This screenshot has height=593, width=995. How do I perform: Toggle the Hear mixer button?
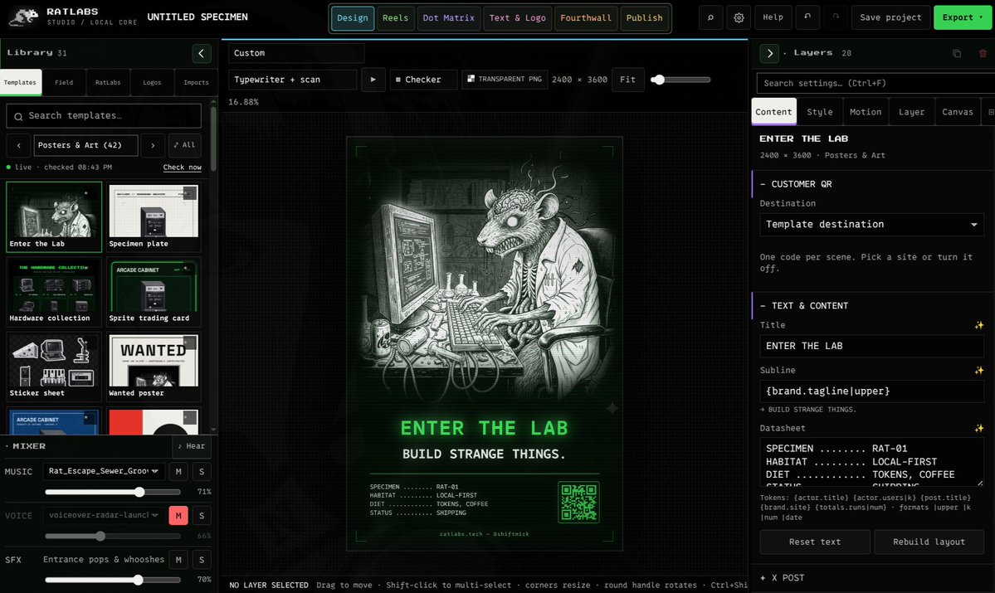coord(192,446)
